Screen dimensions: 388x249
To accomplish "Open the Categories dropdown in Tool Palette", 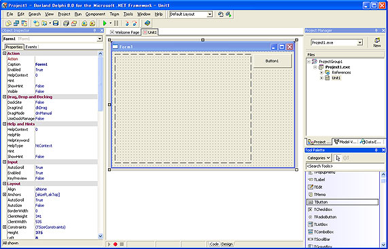I will (319, 158).
